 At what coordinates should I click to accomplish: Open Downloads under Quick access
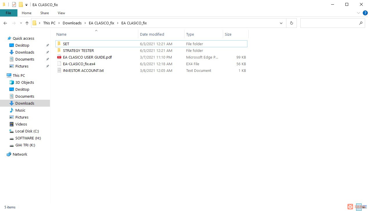tap(25, 52)
